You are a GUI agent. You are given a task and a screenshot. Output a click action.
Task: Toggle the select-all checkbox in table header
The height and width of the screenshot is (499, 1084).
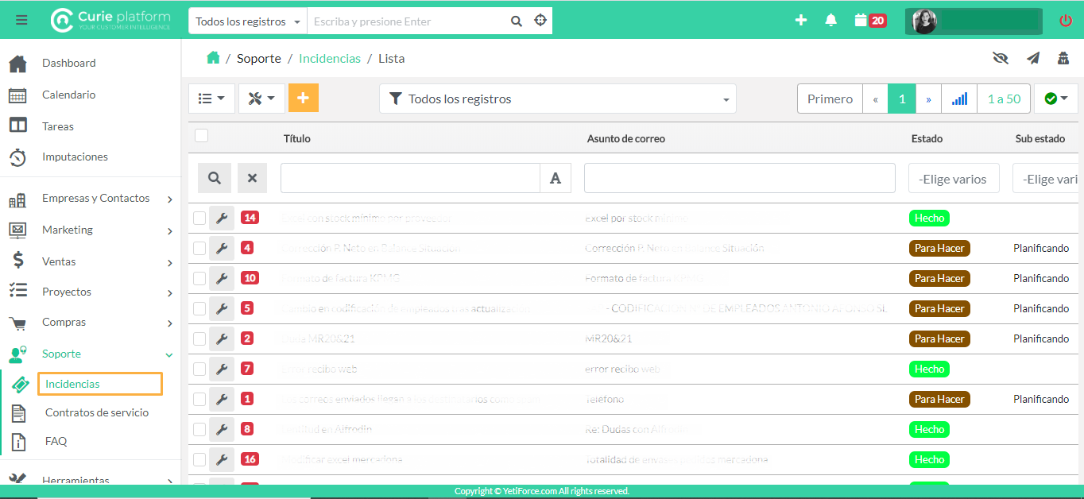pos(202,136)
